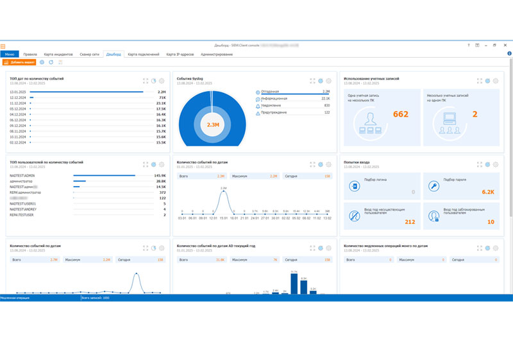Change chart type of ТОП дат widget

pyautogui.click(x=154, y=81)
